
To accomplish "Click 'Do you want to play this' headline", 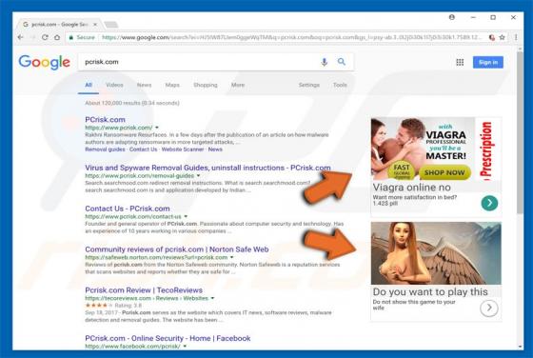I will pos(430,291).
